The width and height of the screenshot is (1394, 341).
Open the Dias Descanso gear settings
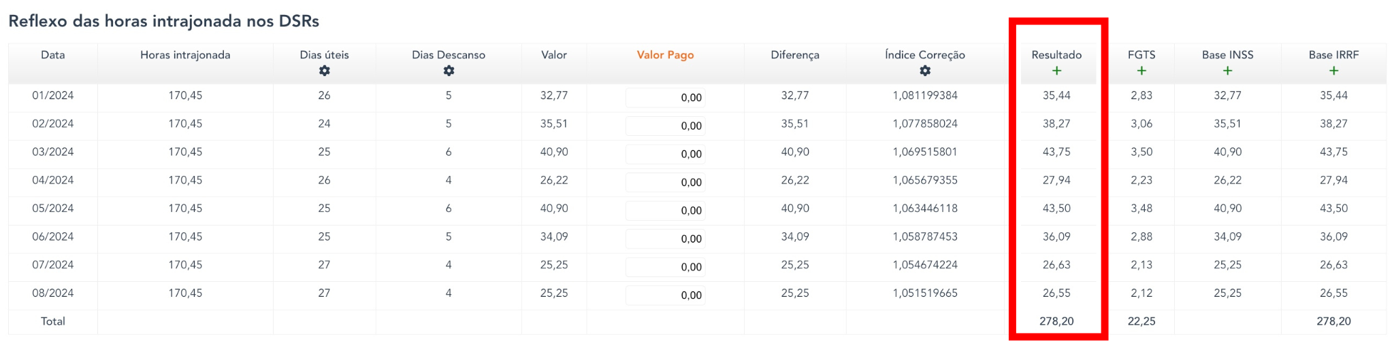[449, 71]
